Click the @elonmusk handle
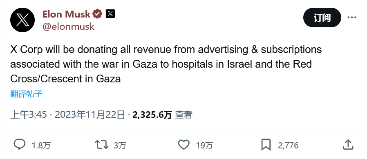The width and height of the screenshot is (367, 159). [x=68, y=26]
